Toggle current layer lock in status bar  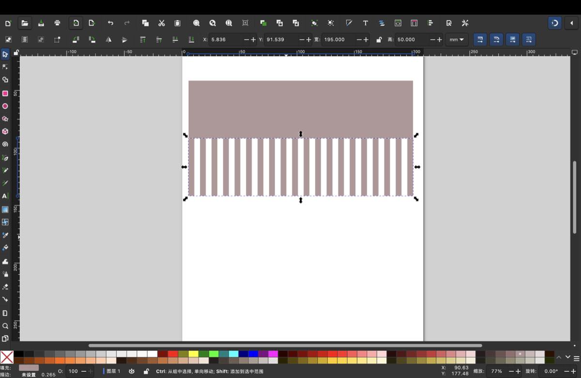coord(146,371)
